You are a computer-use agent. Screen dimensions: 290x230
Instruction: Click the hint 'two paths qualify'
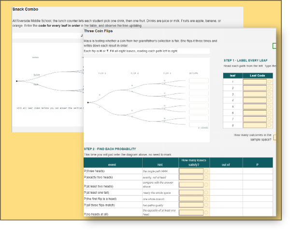pyautogui.click(x=153, y=205)
